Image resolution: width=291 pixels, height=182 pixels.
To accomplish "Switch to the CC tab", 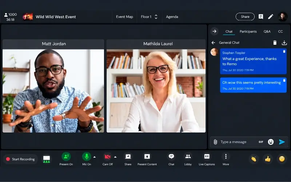I will pos(280,32).
